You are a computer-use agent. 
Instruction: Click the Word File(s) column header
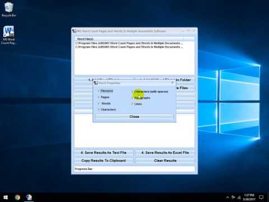129,39
